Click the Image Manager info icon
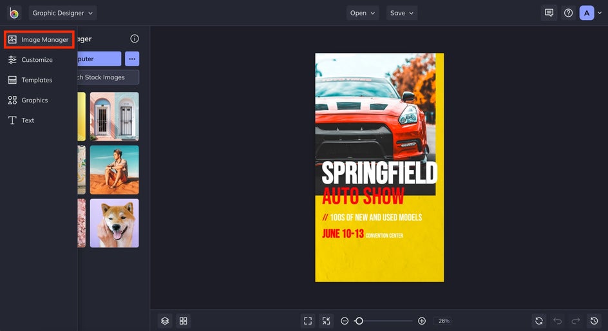The height and width of the screenshot is (331, 608). coord(135,39)
